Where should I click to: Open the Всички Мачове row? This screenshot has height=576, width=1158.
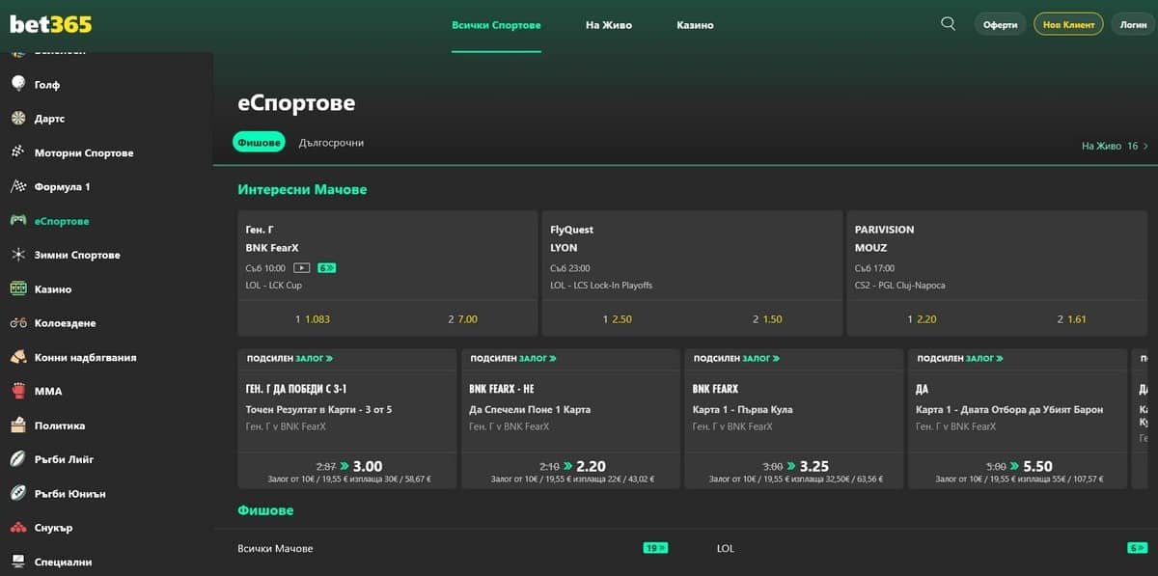click(454, 548)
